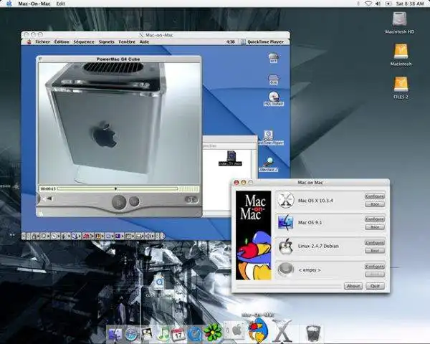Click the empty slot icon

[x=287, y=269]
